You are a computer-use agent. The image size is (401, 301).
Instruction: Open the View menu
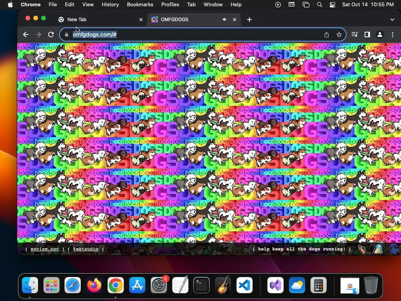click(x=88, y=5)
